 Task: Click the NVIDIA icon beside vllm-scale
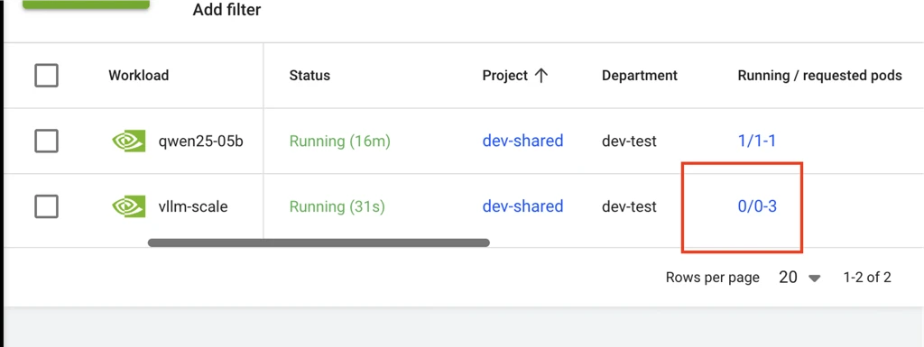tap(128, 207)
